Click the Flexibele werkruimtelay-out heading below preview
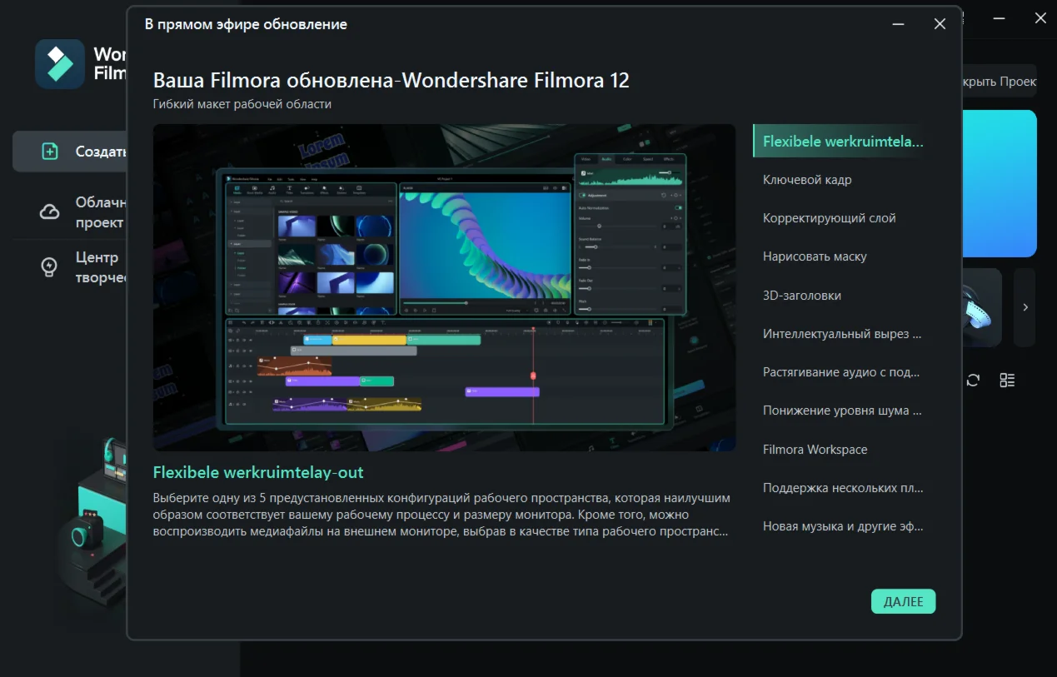This screenshot has width=1057, height=677. click(x=258, y=472)
